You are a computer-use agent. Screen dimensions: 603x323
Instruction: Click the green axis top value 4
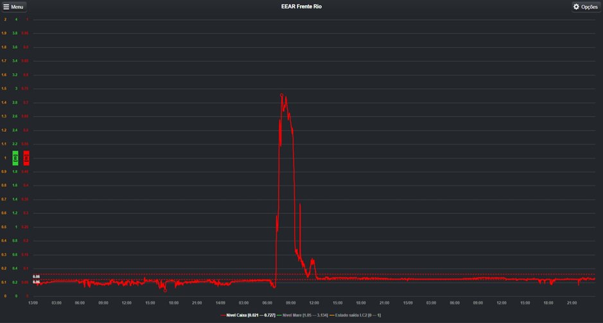tap(16, 19)
